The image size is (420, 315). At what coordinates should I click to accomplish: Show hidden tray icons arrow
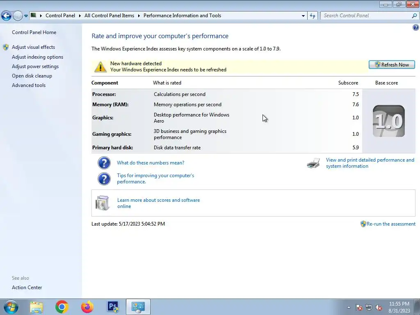(x=349, y=307)
